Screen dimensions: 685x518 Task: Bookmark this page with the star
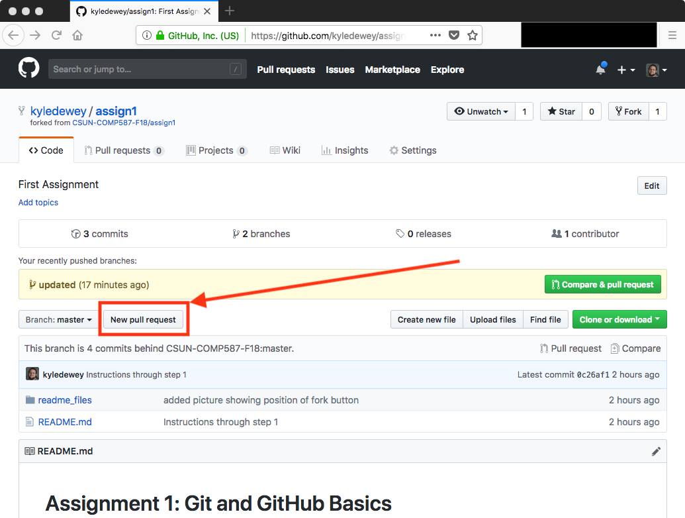(x=473, y=35)
